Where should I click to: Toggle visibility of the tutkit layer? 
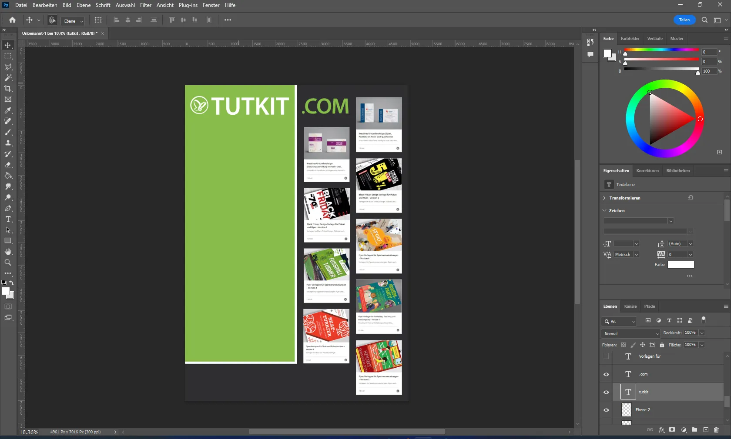click(x=606, y=392)
